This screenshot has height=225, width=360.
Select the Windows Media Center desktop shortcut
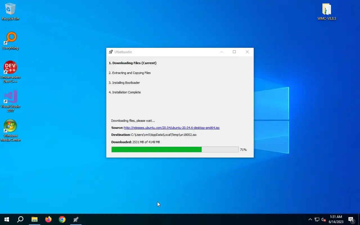[x=10, y=130]
